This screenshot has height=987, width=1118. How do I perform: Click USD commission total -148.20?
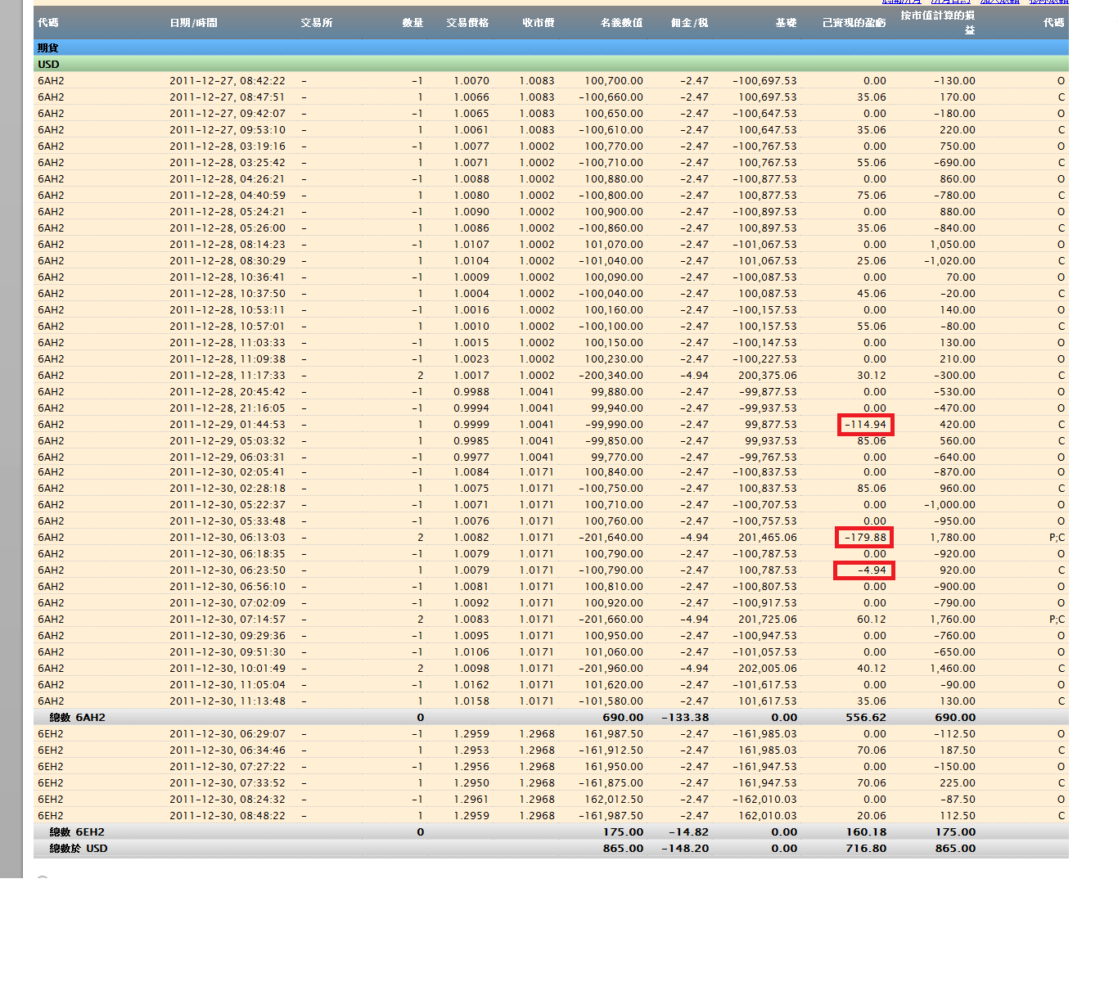click(x=685, y=849)
